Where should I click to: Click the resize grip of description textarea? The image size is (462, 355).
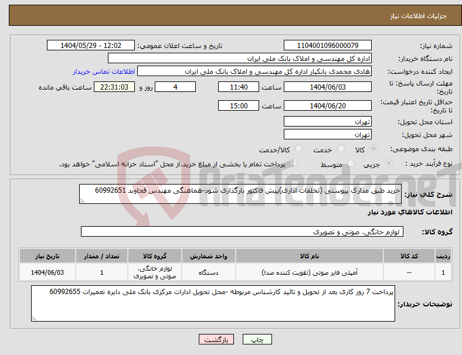pyautogui.click(x=82, y=201)
